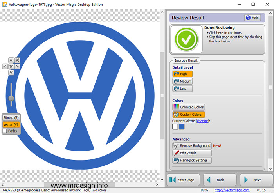Click Remove Background button
274x193 pixels.
pos(192,145)
